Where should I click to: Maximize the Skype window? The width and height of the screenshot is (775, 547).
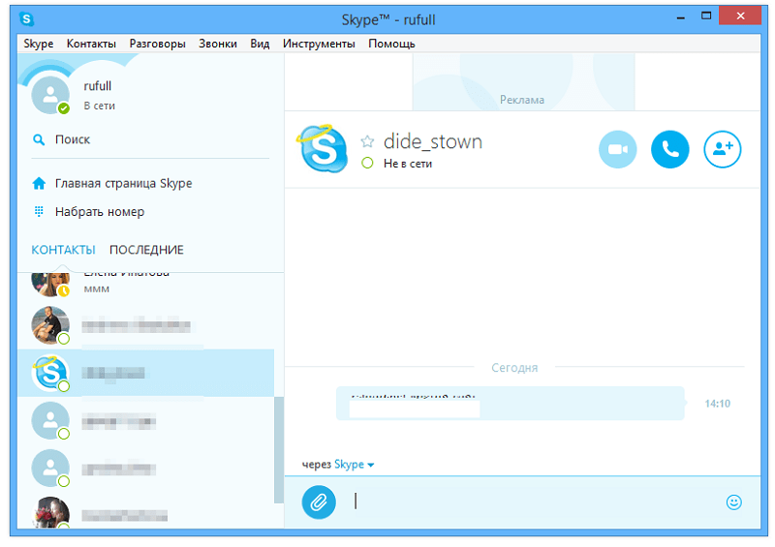coord(706,15)
